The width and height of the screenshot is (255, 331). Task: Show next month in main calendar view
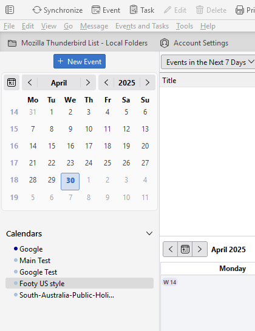[x=200, y=249]
